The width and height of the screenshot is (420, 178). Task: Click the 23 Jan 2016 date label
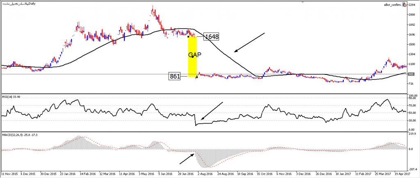67,173
